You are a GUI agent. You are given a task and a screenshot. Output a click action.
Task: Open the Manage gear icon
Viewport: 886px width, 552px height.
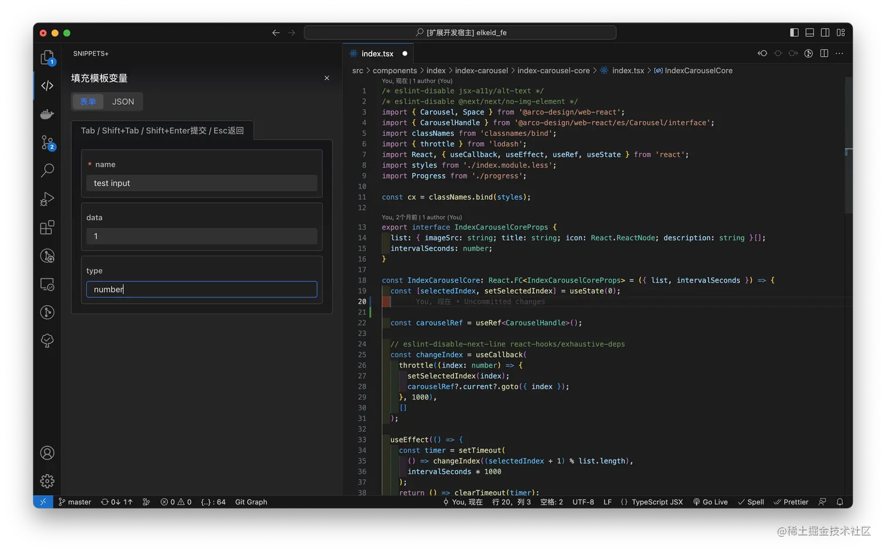47,481
